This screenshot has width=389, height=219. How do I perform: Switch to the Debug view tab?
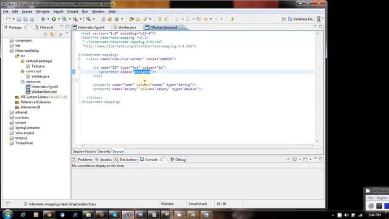pyautogui.click(x=178, y=159)
